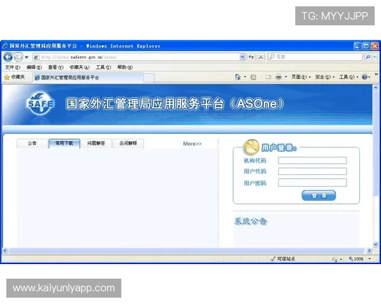Click the Stop loading X icon
The height and width of the screenshot is (304, 381).
point(261,57)
